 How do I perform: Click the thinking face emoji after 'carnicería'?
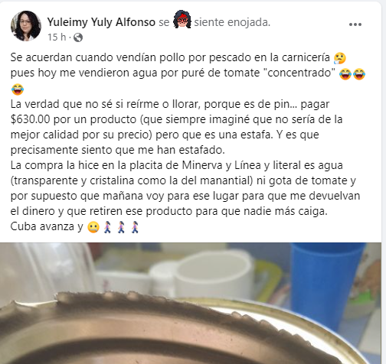pos(340,58)
